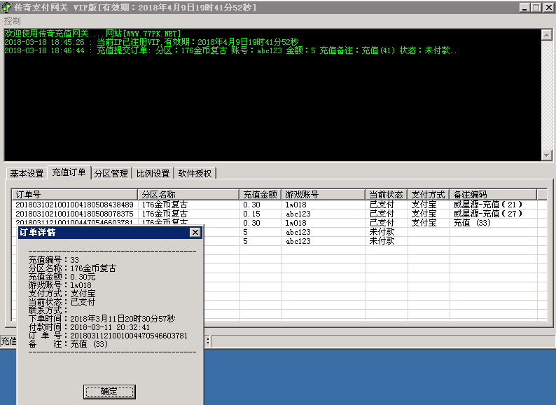Switch to the 基本设置 tab
556x405 pixels.
[x=27, y=174]
